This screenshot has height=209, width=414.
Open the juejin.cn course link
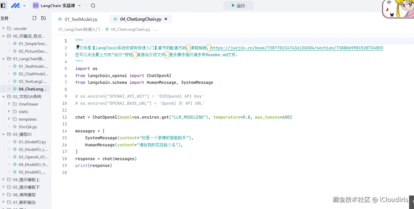tap(297, 48)
